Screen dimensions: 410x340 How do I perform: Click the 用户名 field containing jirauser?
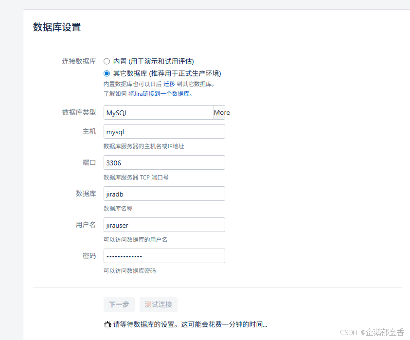(x=164, y=225)
